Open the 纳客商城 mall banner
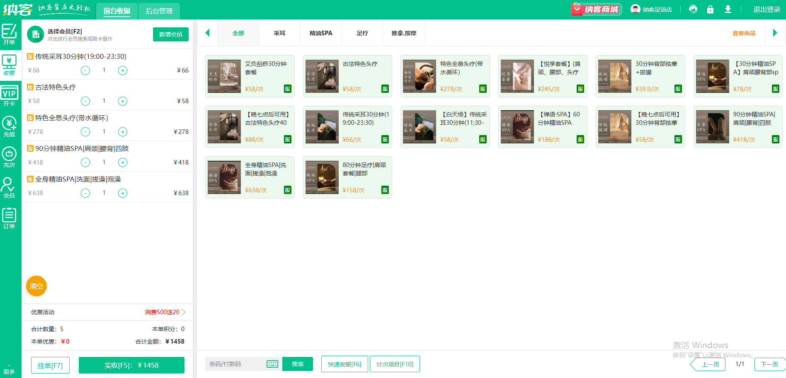786x378 pixels. [596, 9]
